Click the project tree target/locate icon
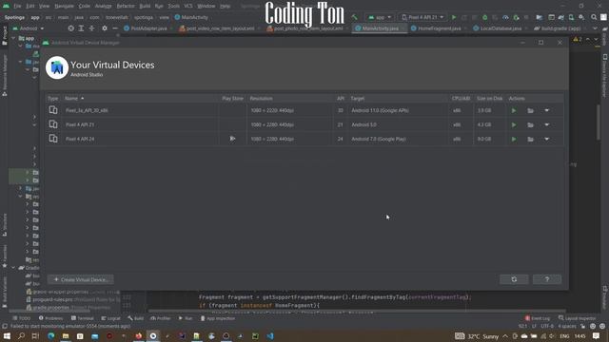 point(70,28)
